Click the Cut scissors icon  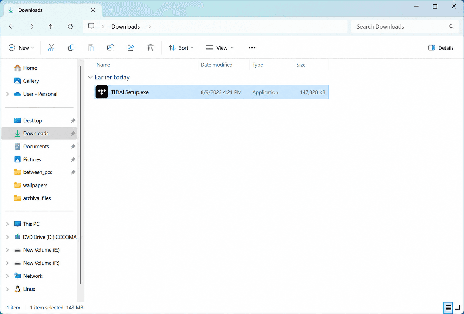pyautogui.click(x=51, y=48)
